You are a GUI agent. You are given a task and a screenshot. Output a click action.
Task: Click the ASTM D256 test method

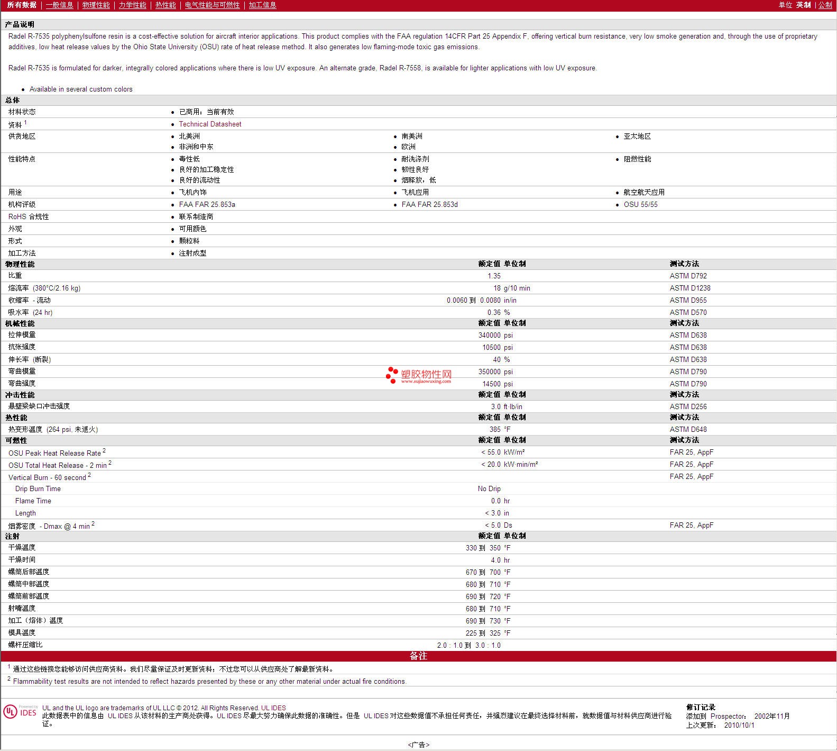688,407
